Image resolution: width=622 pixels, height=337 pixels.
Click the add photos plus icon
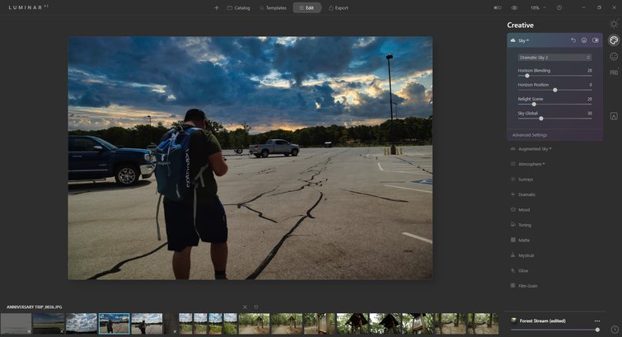(217, 7)
